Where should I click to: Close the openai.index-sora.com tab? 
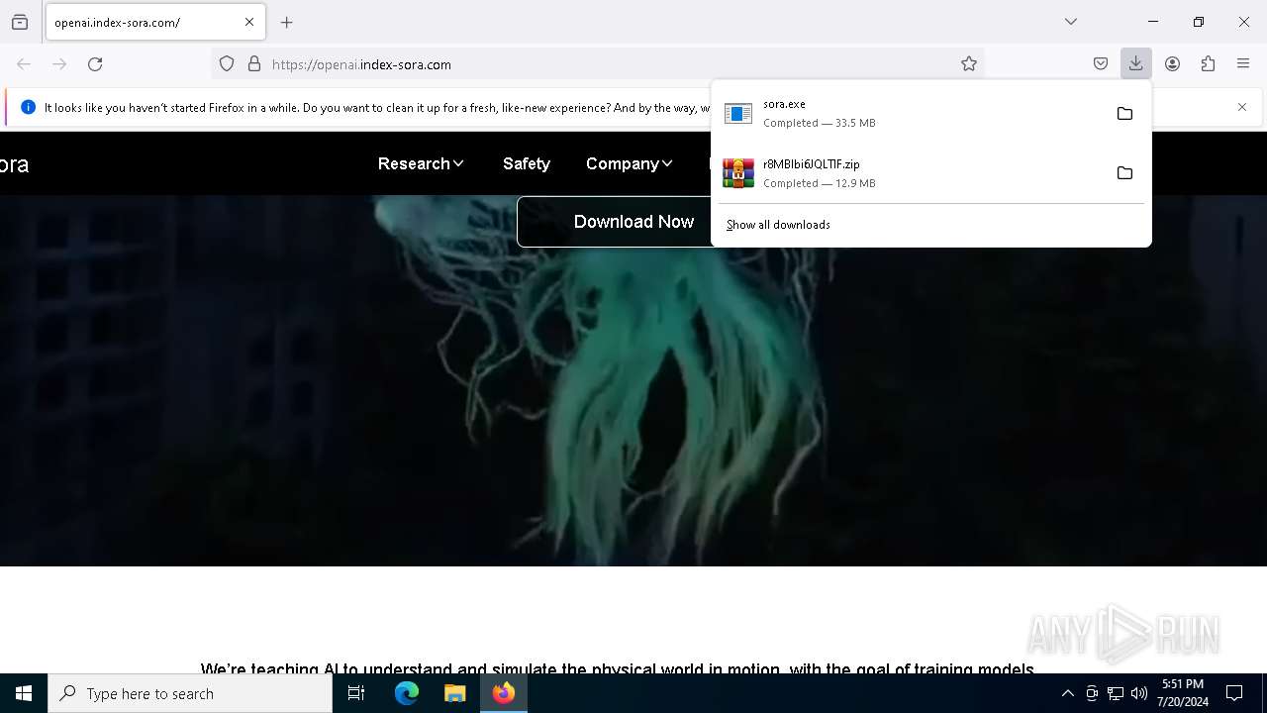(x=249, y=22)
